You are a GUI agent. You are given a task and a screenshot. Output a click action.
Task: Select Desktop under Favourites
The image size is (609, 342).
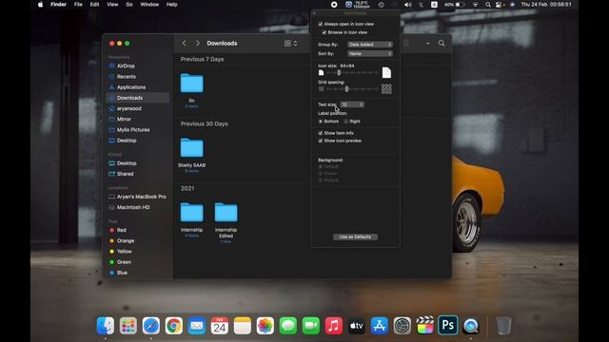click(127, 141)
